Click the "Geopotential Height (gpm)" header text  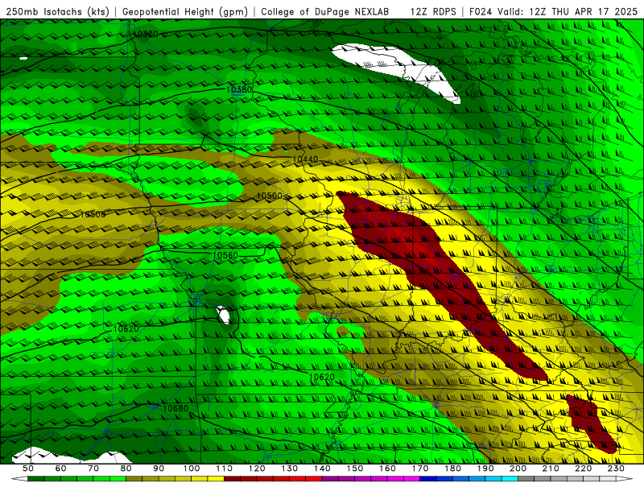pyautogui.click(x=185, y=12)
